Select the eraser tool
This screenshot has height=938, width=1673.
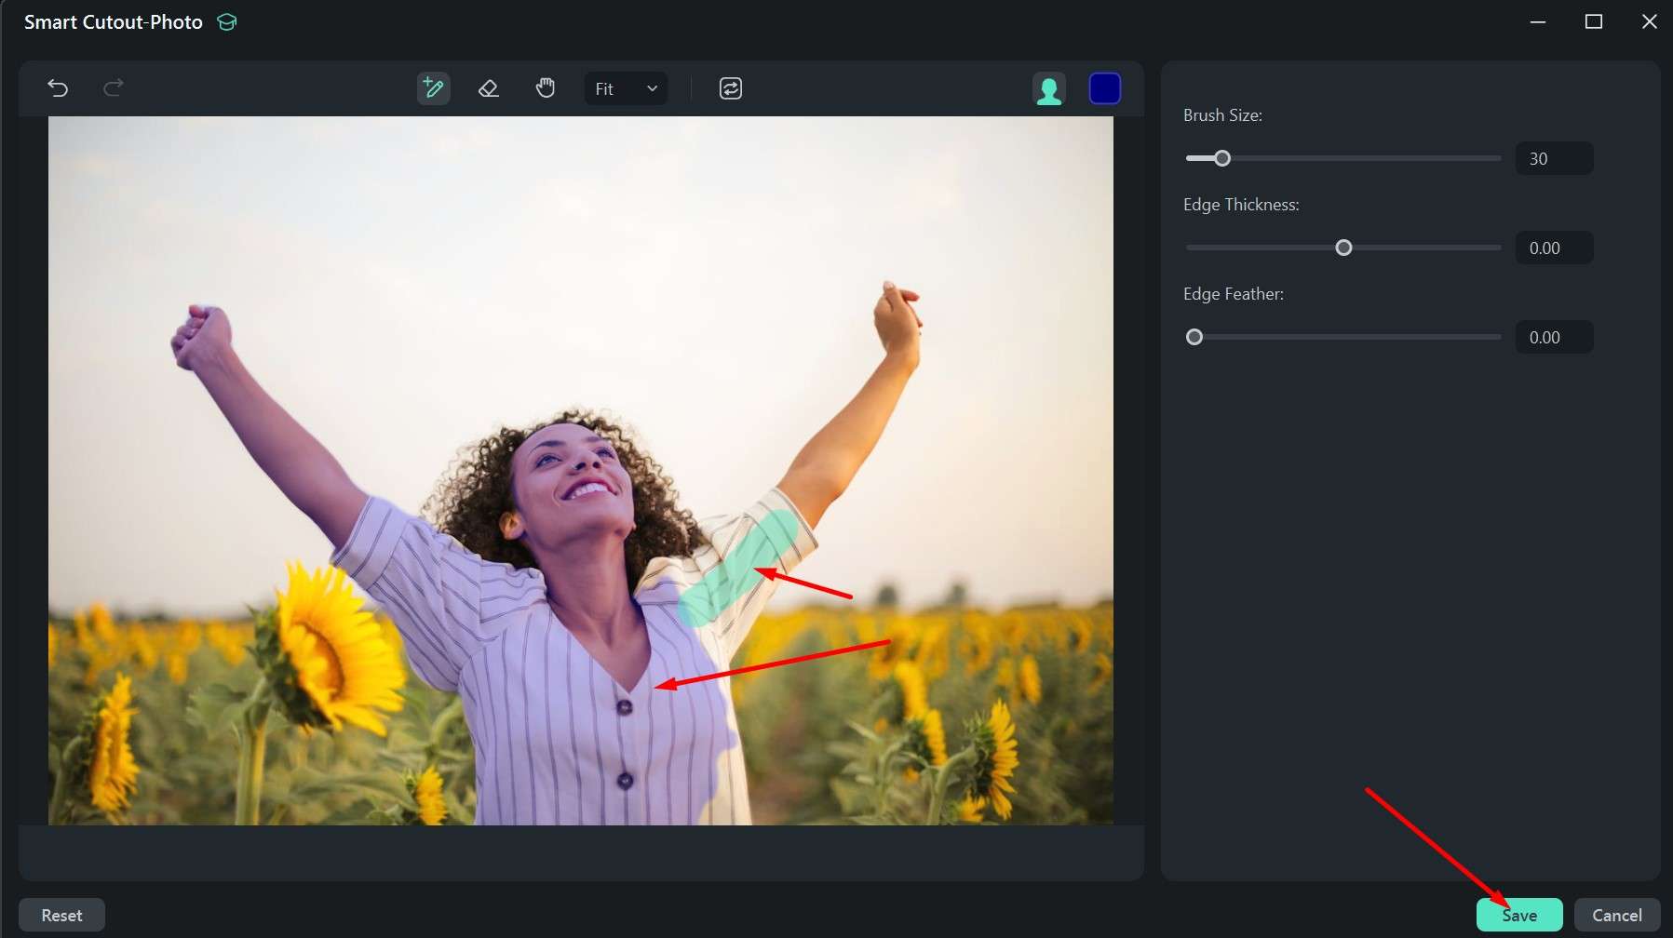pos(489,88)
